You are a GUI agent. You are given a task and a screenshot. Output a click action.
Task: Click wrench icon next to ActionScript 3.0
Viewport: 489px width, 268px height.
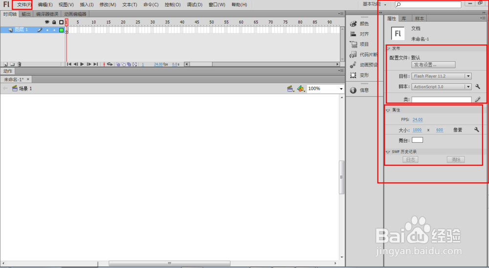click(477, 87)
